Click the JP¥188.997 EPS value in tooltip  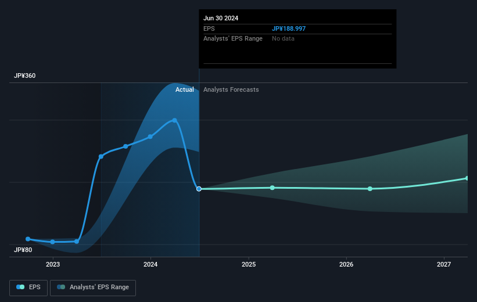coord(289,28)
